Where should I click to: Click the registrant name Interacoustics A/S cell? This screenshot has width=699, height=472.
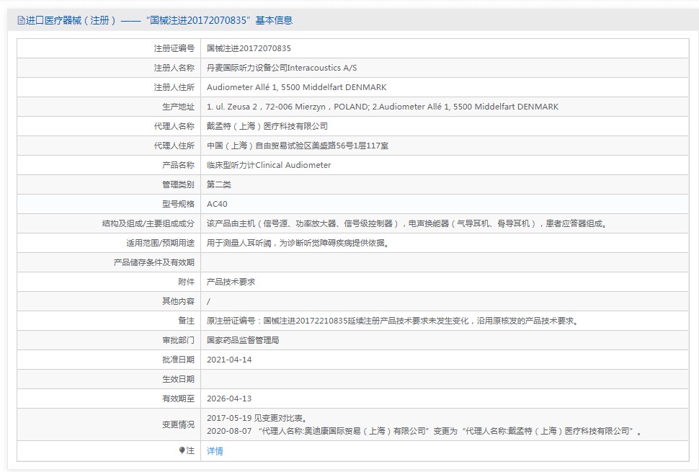click(282, 68)
